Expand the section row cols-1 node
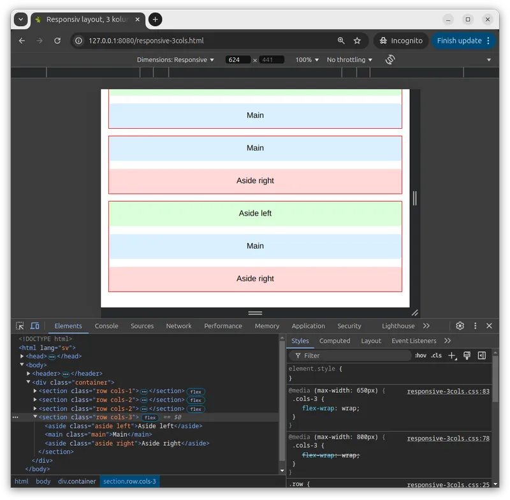 [x=36, y=391]
